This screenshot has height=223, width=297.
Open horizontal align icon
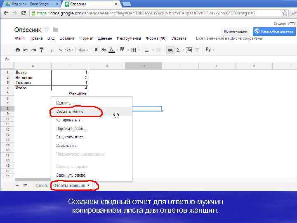147,50
